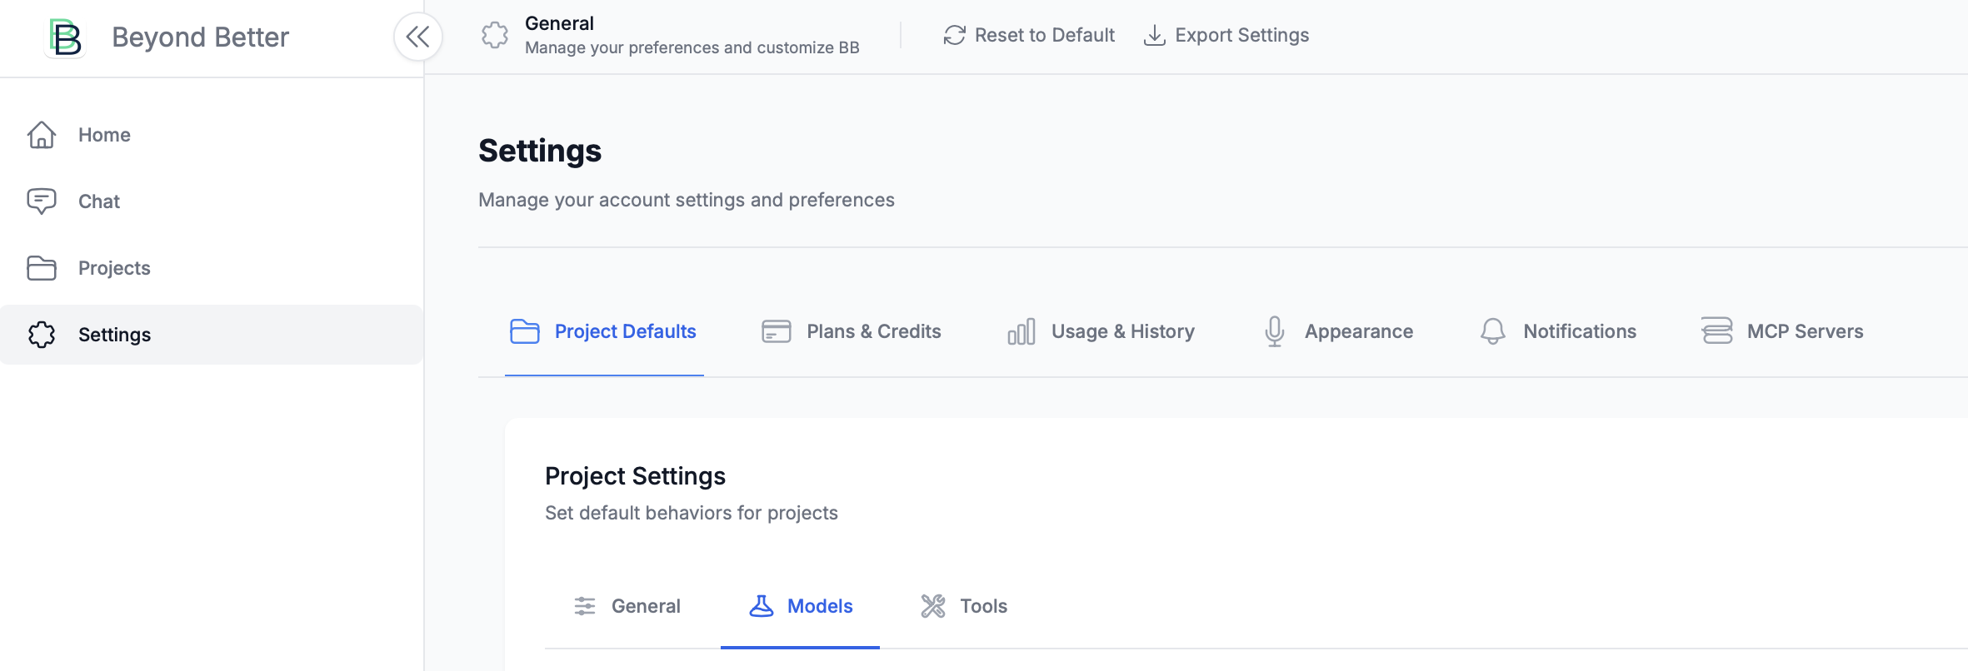The height and width of the screenshot is (671, 1968).
Task: Switch to Project Defaults tab
Action: point(604,331)
